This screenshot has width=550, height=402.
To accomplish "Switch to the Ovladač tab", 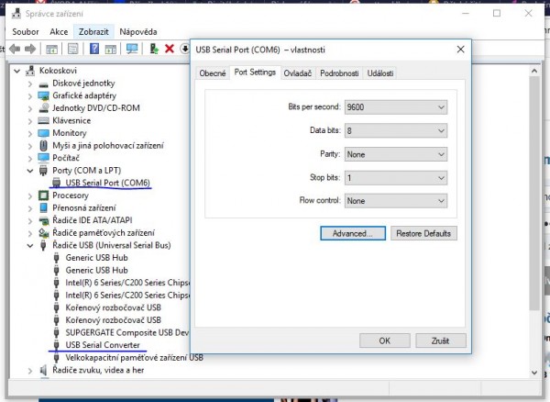I will [x=296, y=73].
